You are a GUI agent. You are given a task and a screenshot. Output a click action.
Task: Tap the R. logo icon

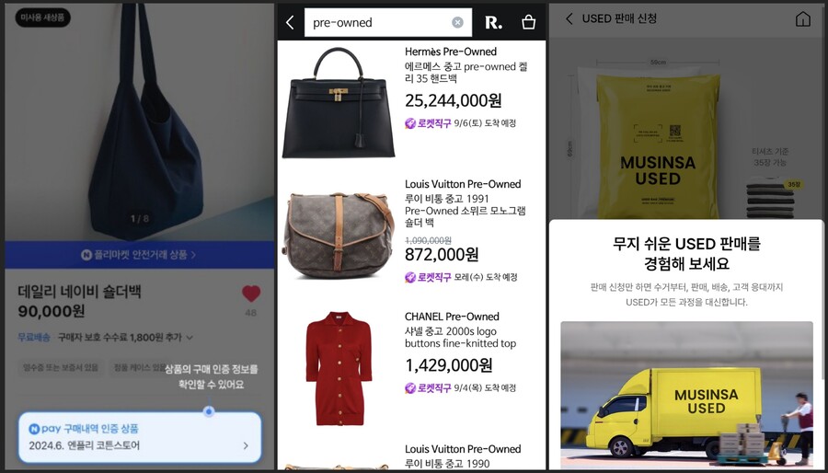[x=493, y=23]
